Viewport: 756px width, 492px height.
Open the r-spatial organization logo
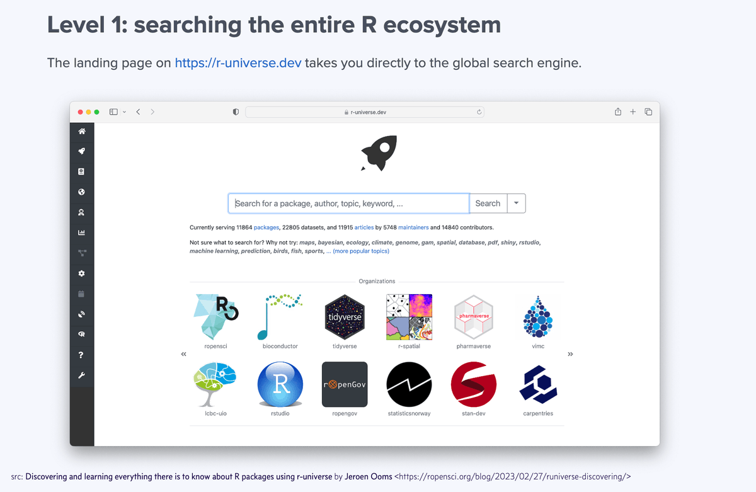point(409,316)
